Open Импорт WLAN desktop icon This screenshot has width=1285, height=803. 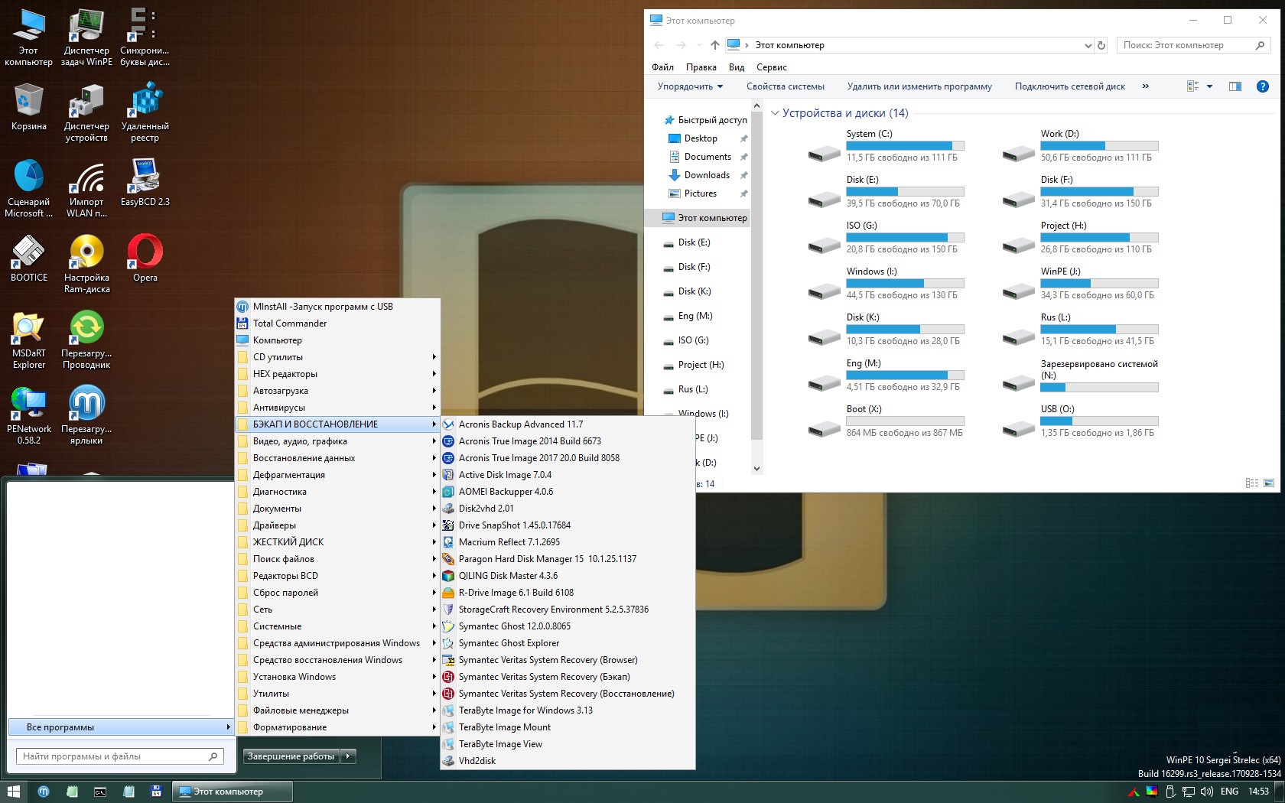point(86,188)
